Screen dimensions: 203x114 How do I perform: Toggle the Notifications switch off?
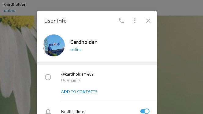point(145,111)
